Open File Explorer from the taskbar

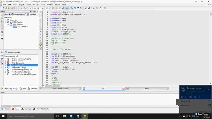64,116
